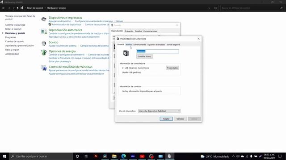286x160 pixels.
Task: Click the Dispositivos e impresoras printer icon
Action: pos(44,19)
